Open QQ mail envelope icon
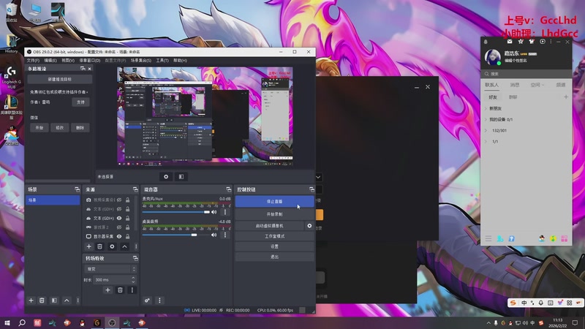This screenshot has height=329, width=585. click(x=510, y=42)
